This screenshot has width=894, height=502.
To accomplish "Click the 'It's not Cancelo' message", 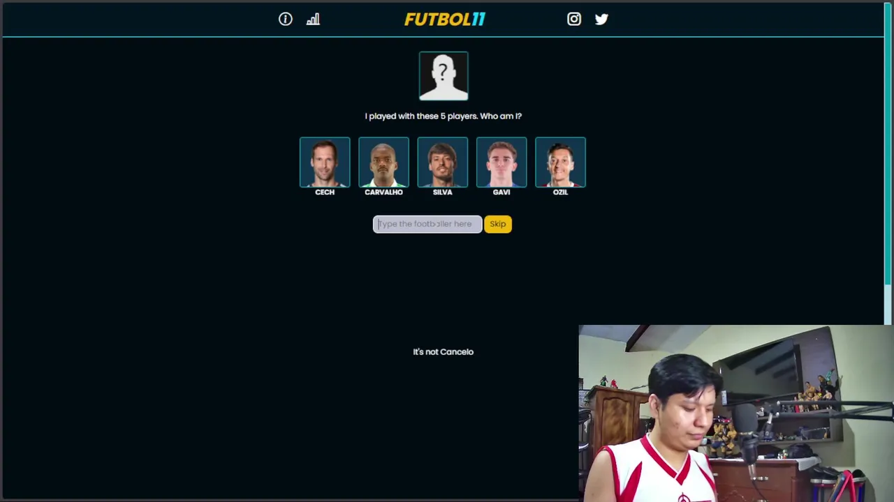I will click(443, 352).
